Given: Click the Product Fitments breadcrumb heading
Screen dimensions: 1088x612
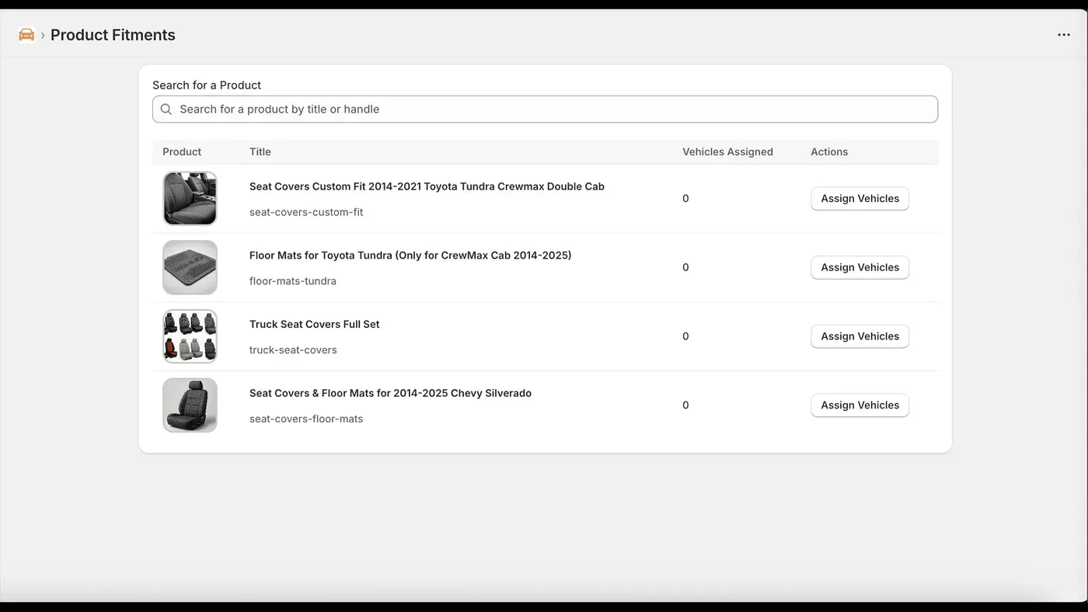Looking at the screenshot, I should [113, 35].
